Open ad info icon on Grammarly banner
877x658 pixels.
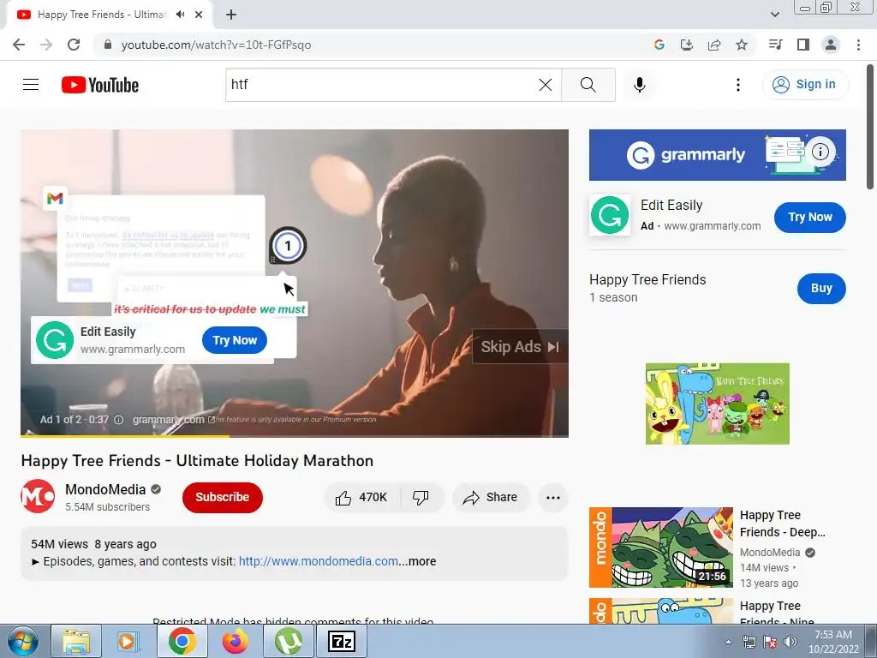[820, 152]
